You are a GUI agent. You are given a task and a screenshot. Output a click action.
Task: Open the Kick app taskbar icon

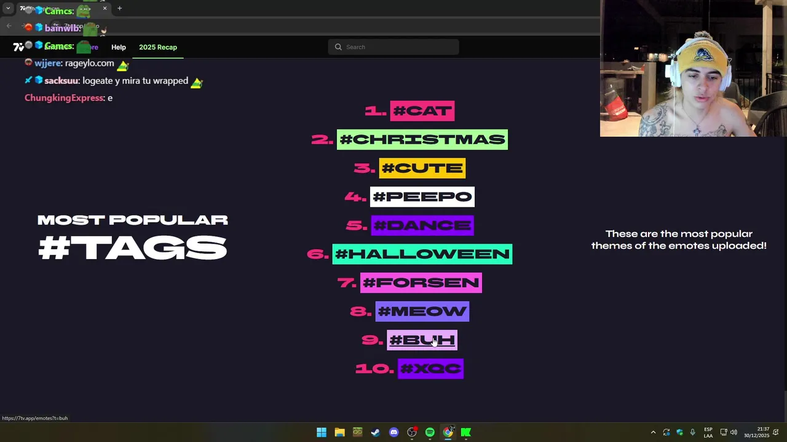[x=466, y=433]
